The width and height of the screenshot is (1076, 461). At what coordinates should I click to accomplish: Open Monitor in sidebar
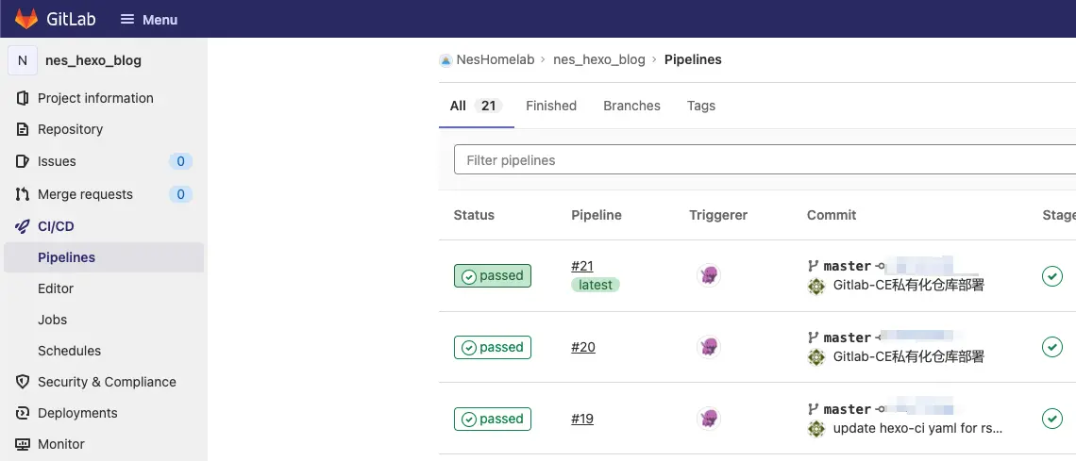point(61,445)
